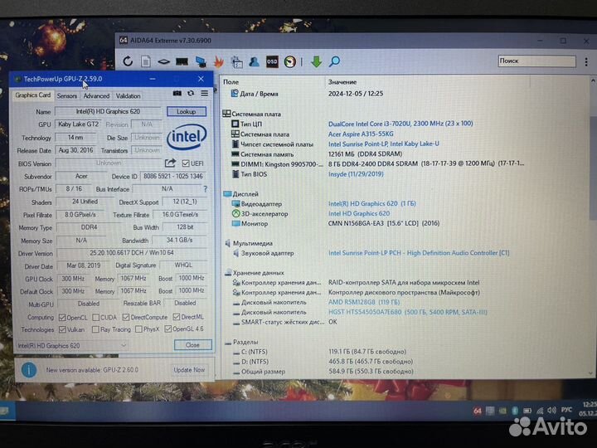Toggle the UEFI checkbox in GPU-Z

click(x=186, y=163)
